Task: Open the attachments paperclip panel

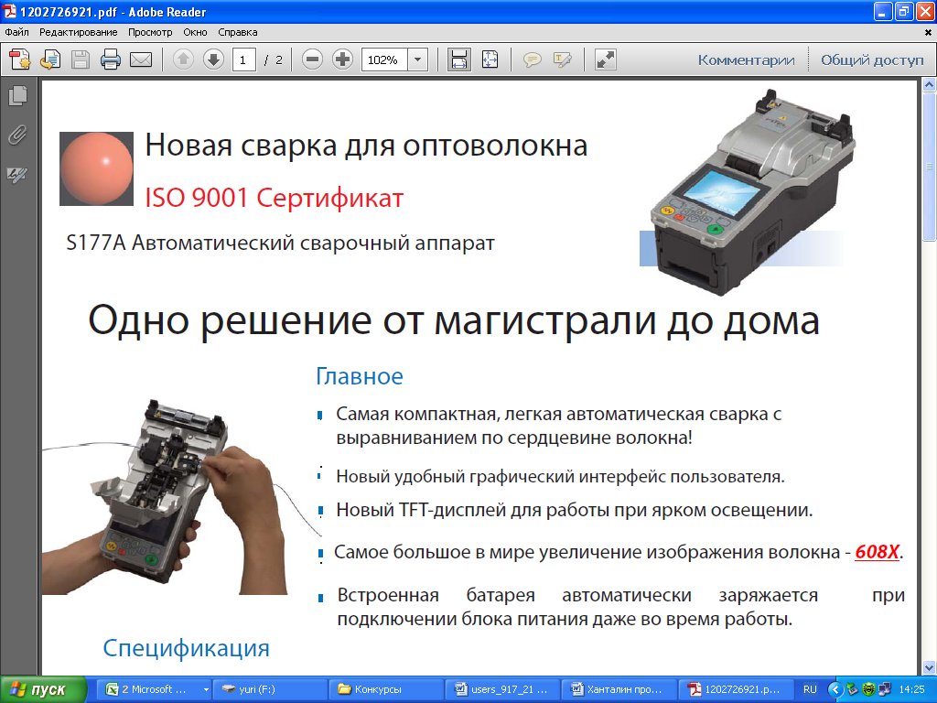Action: [17, 135]
